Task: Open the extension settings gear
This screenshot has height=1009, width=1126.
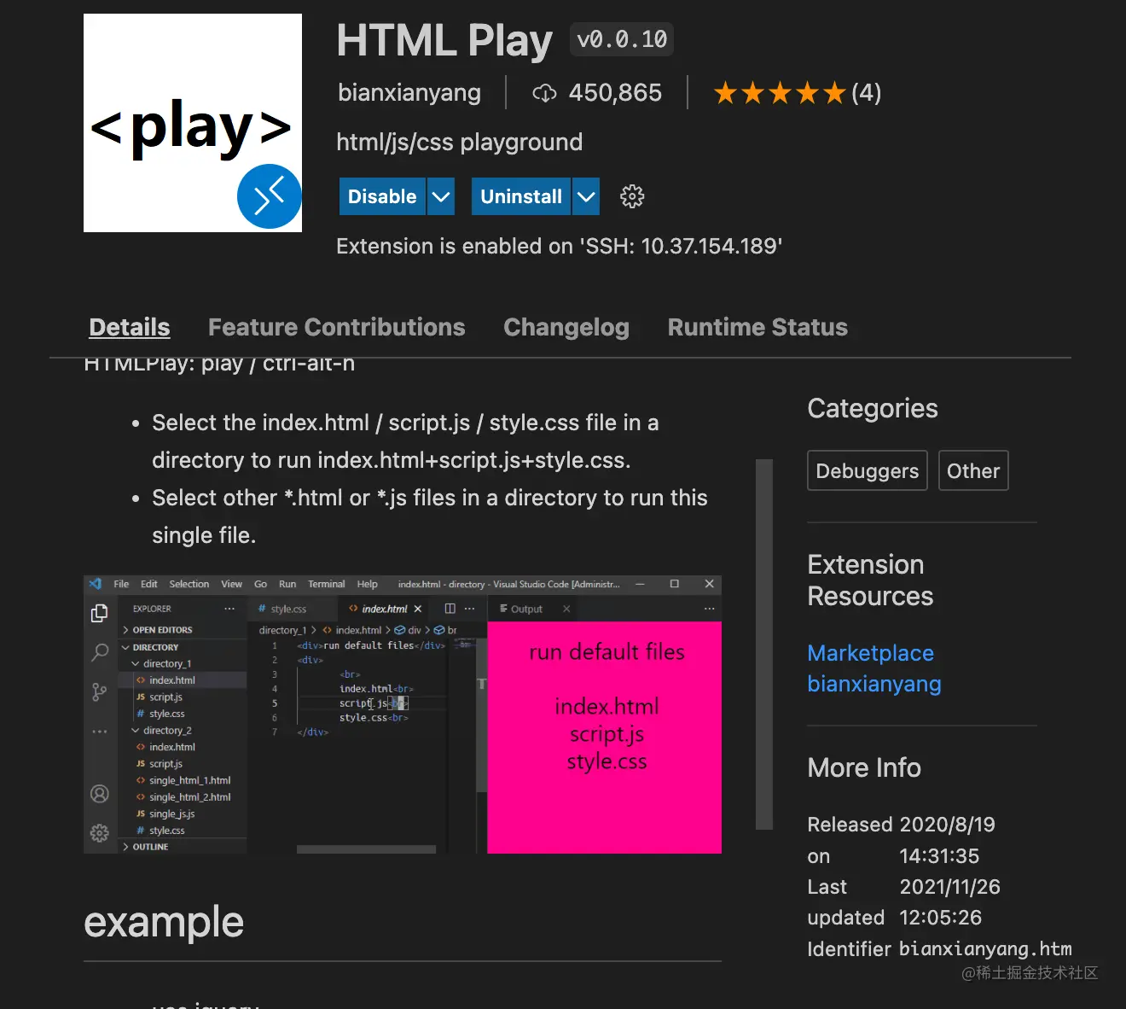Action: 632,196
